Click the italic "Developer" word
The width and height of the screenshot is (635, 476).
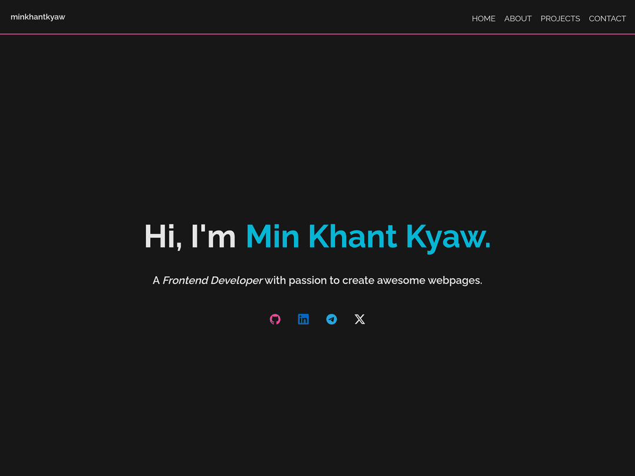click(236, 280)
